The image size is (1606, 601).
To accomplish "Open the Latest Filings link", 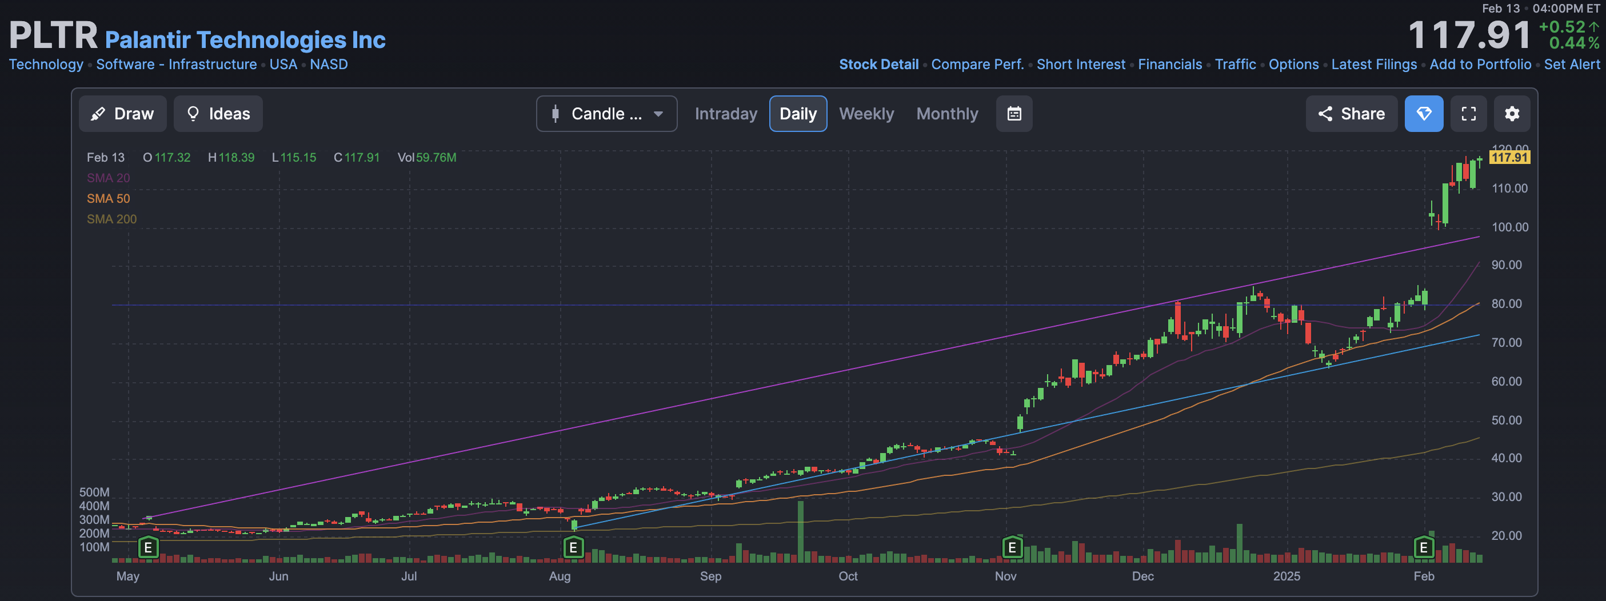I will click(1373, 64).
